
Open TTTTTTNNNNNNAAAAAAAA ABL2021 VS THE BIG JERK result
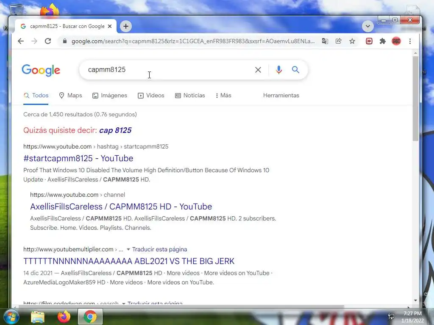(x=129, y=261)
